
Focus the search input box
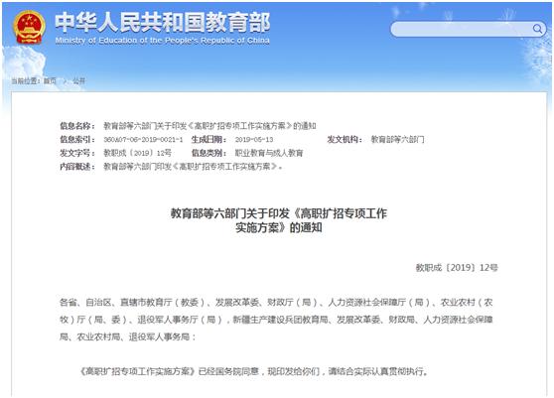point(469,29)
